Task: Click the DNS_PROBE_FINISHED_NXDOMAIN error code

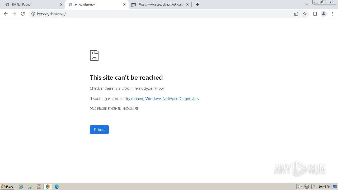Action: (x=115, y=109)
